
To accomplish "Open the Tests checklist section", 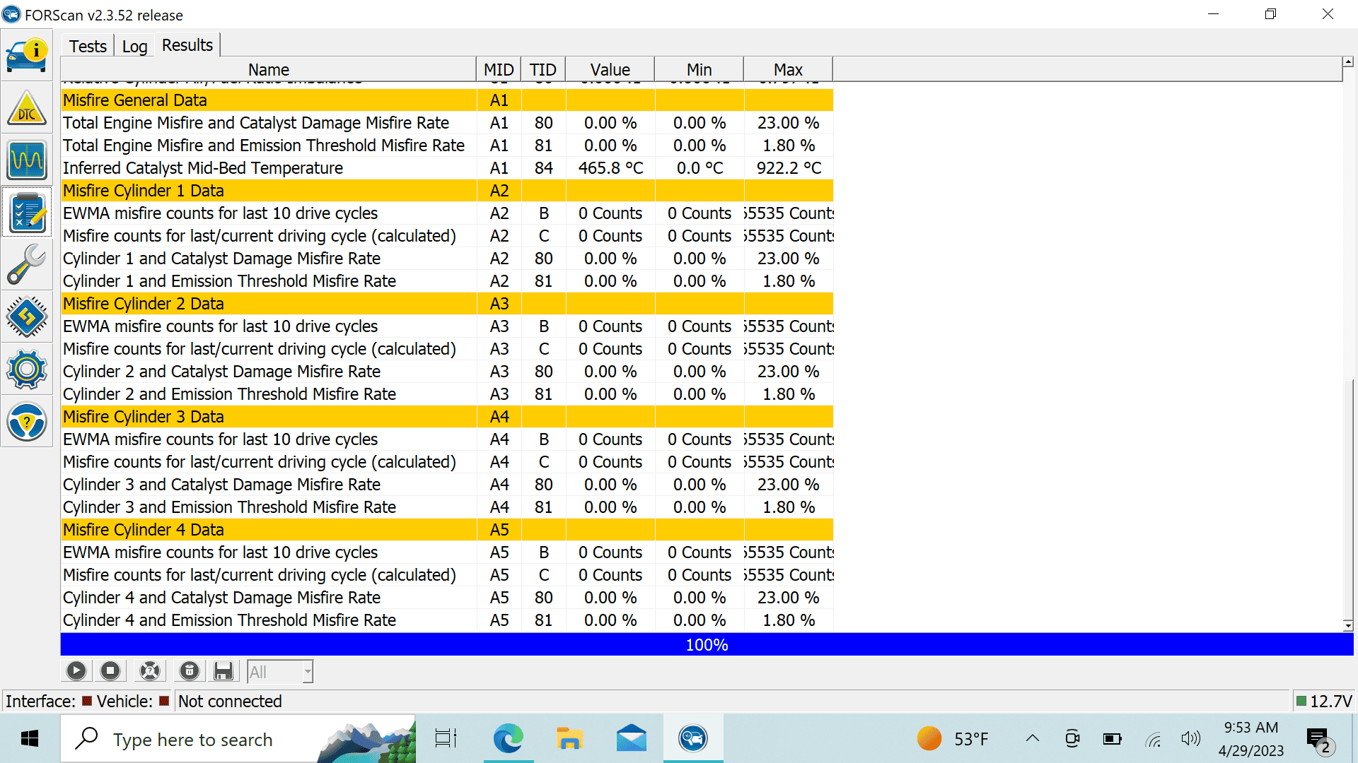I will [x=27, y=213].
